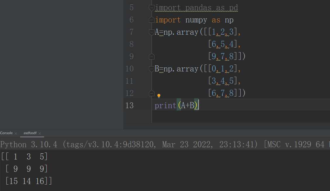
Task: Select the asdfasdf tab
Action: 30,133
